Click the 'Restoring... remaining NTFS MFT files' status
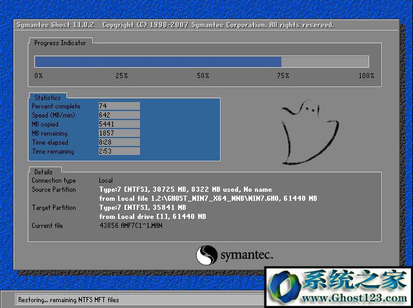413x308 pixels. 68,300
